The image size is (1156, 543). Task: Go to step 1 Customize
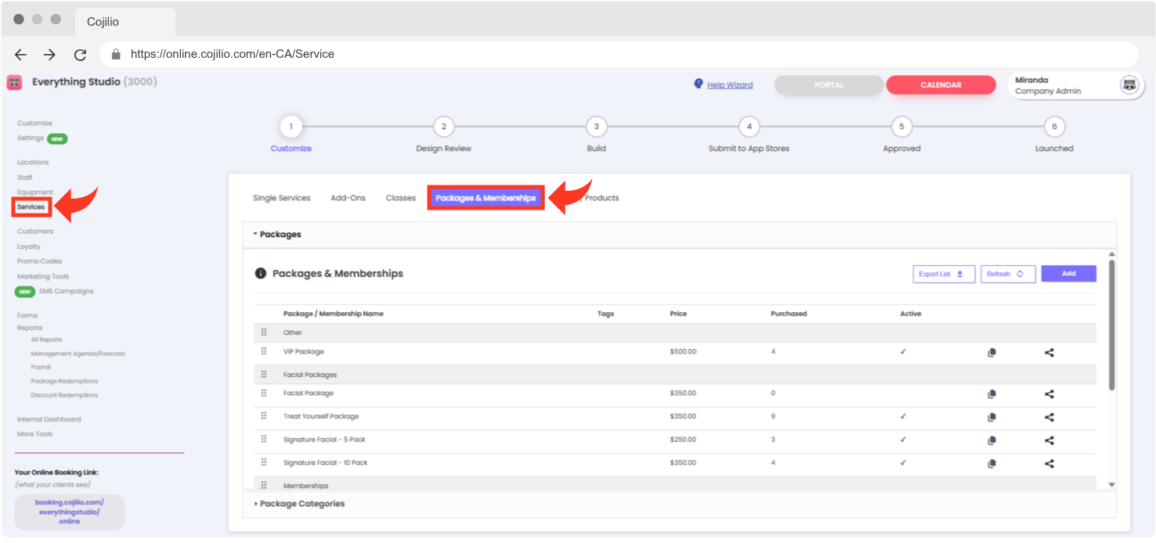click(291, 127)
